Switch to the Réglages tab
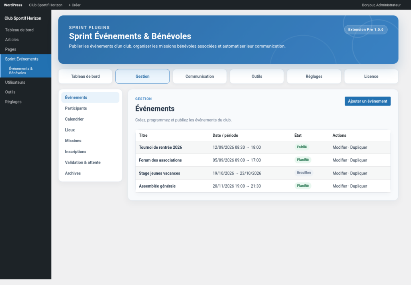 pyautogui.click(x=314, y=77)
